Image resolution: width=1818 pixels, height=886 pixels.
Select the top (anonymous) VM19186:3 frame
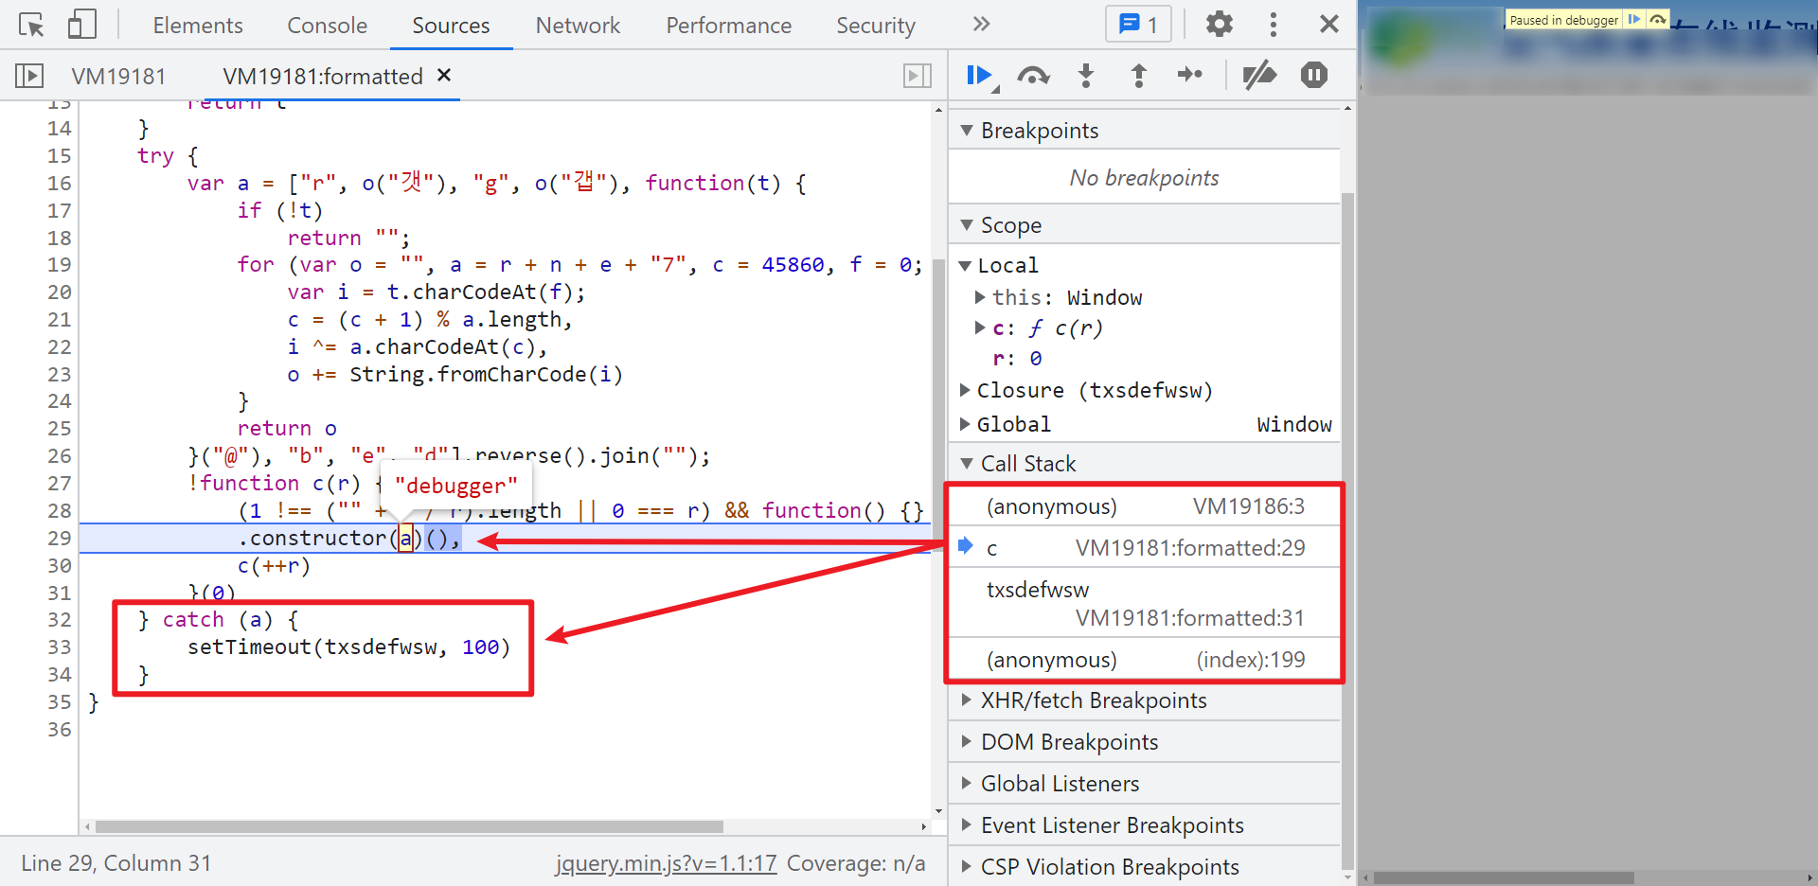pos(1144,506)
